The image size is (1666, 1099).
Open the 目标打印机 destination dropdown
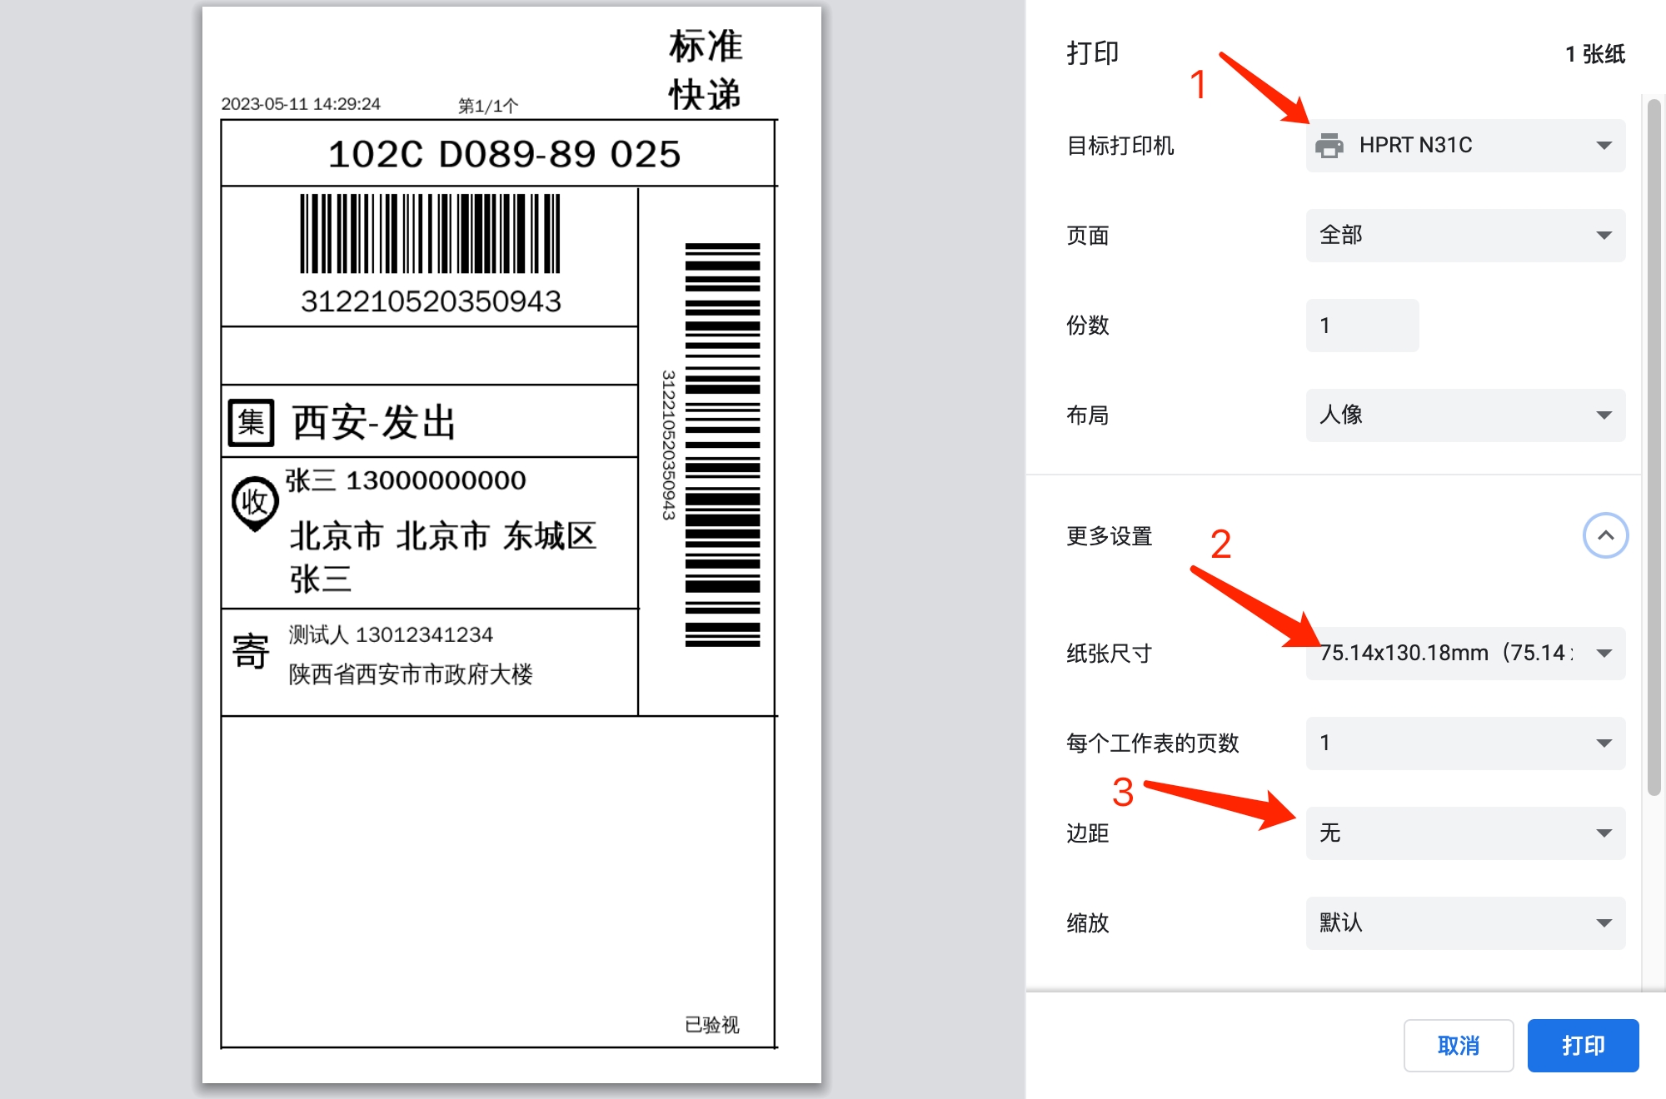(1465, 146)
